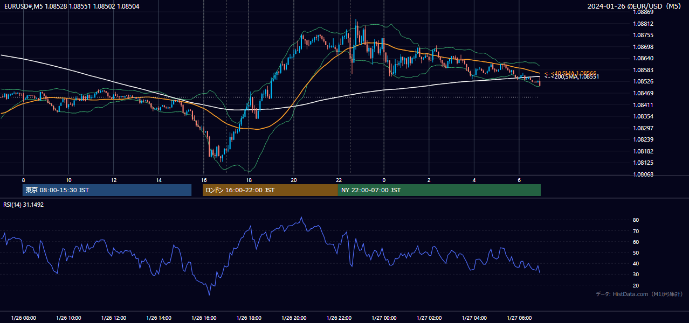Click the white 200,SMA,1.08551 label

571,77
